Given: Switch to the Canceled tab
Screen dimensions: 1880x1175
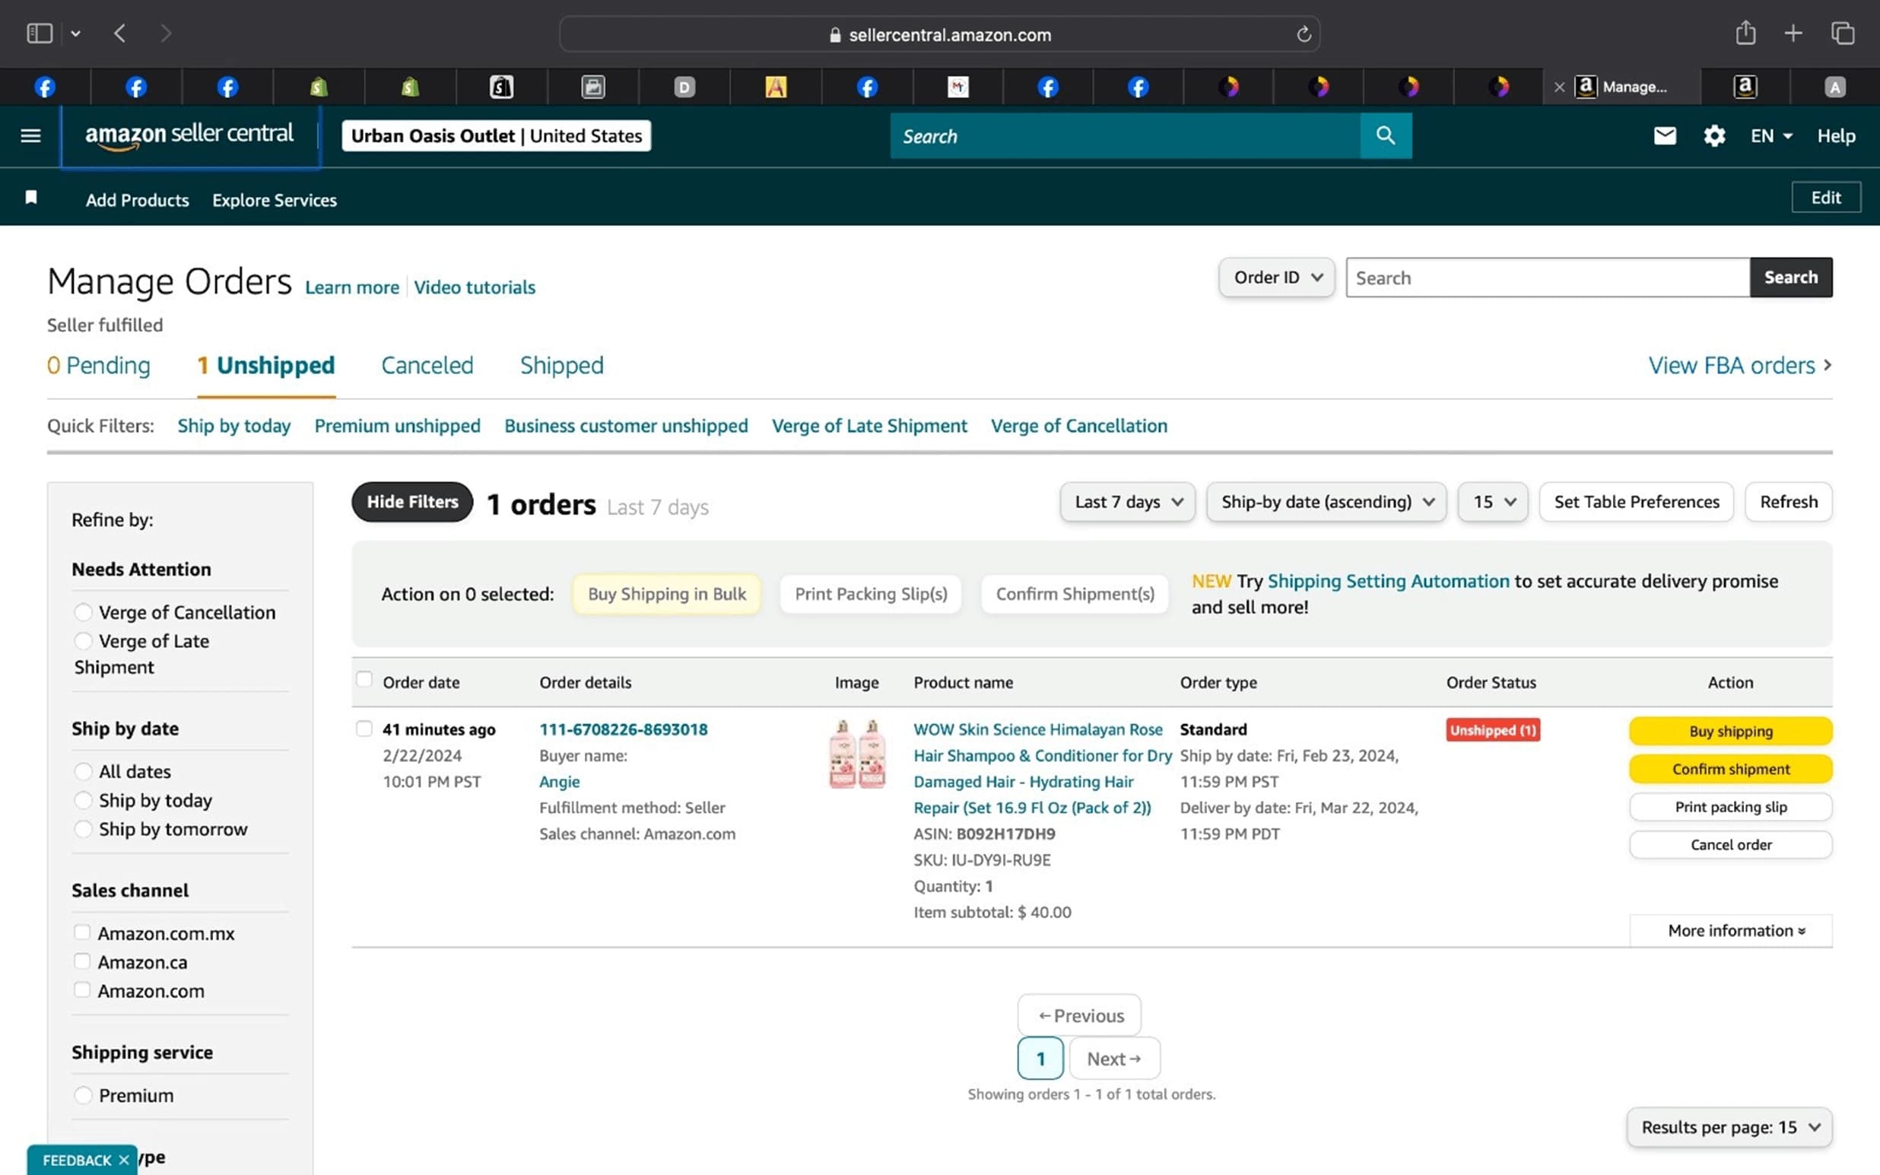Looking at the screenshot, I should [427, 365].
